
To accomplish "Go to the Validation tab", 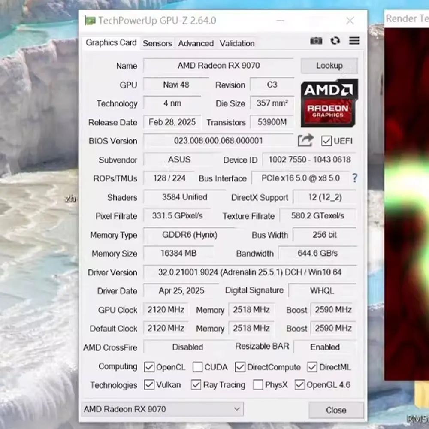I will coord(237,43).
